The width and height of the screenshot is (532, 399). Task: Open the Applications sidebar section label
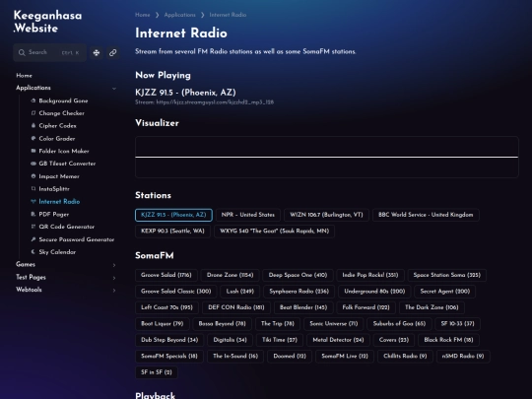pyautogui.click(x=33, y=88)
